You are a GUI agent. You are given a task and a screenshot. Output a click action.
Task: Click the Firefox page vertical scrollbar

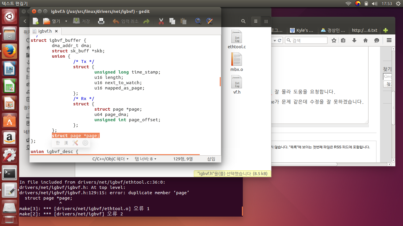tap(393, 107)
